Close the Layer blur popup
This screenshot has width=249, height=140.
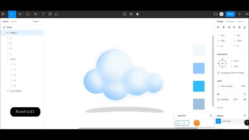click(x=211, y=116)
